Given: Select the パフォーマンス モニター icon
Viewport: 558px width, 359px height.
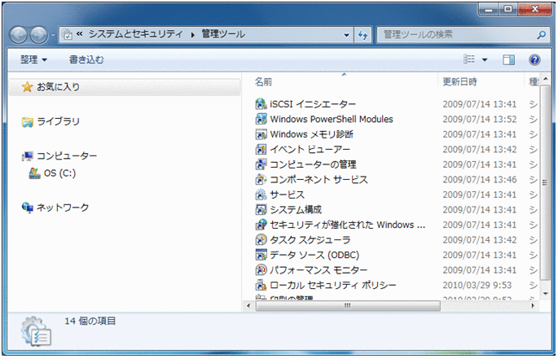Looking at the screenshot, I should coord(261,270).
